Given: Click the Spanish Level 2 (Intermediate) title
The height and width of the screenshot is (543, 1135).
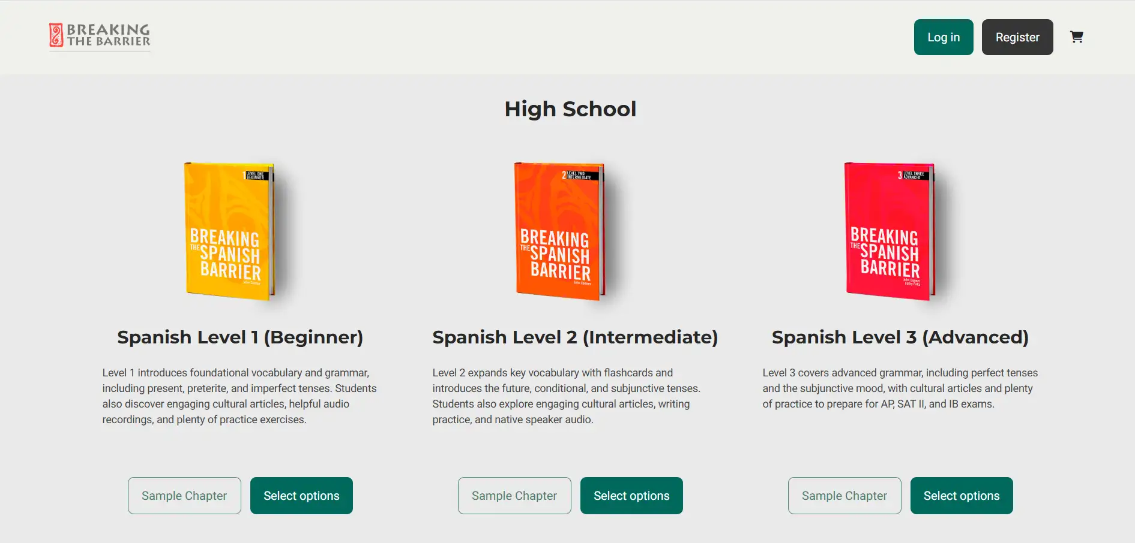Looking at the screenshot, I should [575, 337].
